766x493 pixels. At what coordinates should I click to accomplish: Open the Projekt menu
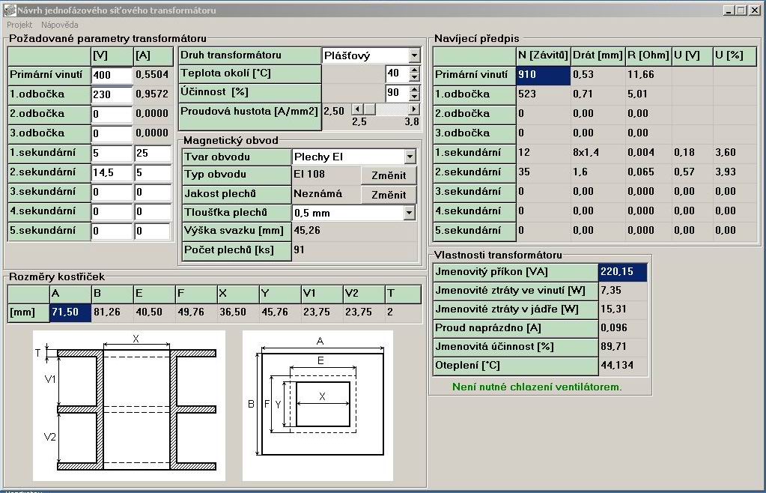(19, 25)
